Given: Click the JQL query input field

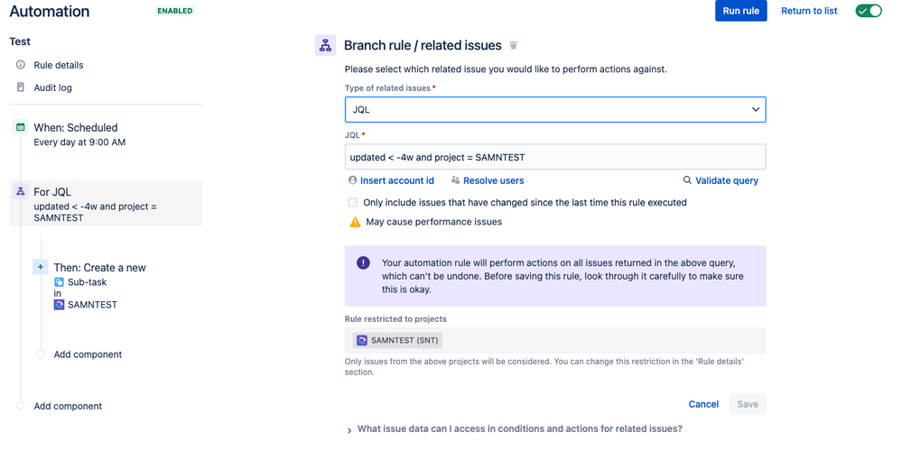Looking at the screenshot, I should pos(555,157).
